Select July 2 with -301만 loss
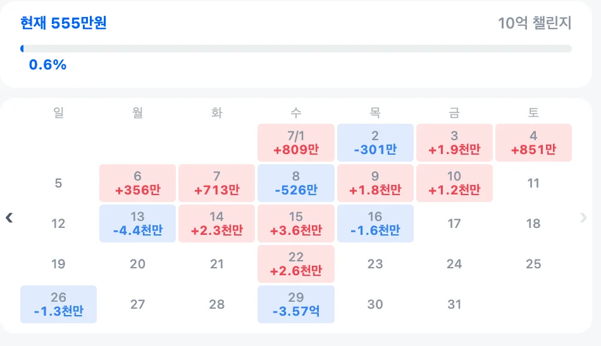 coord(375,143)
